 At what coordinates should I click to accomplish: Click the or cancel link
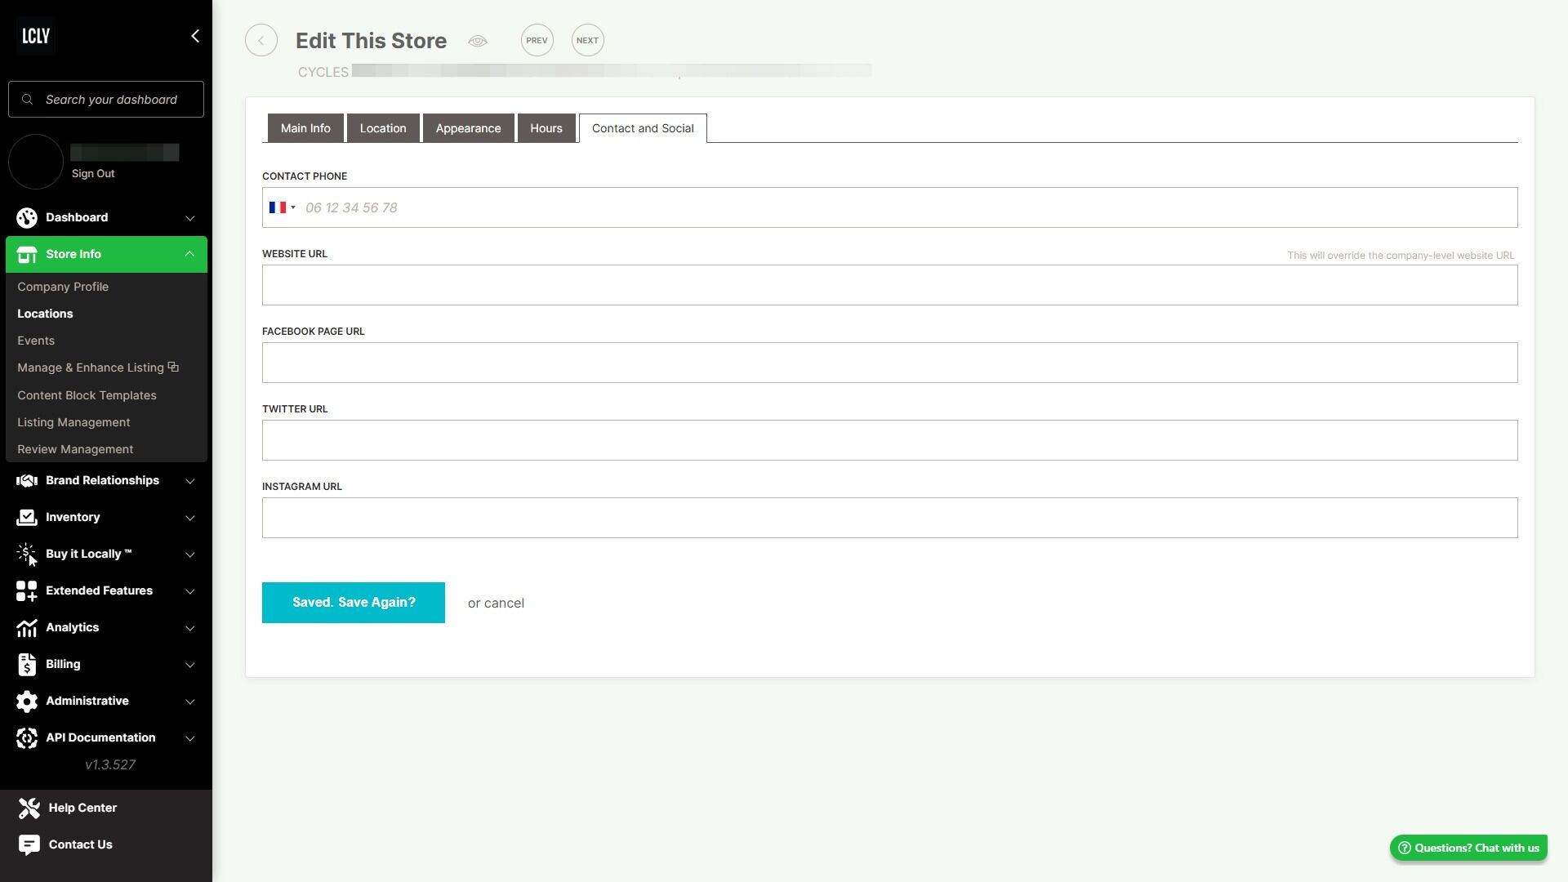(x=496, y=604)
